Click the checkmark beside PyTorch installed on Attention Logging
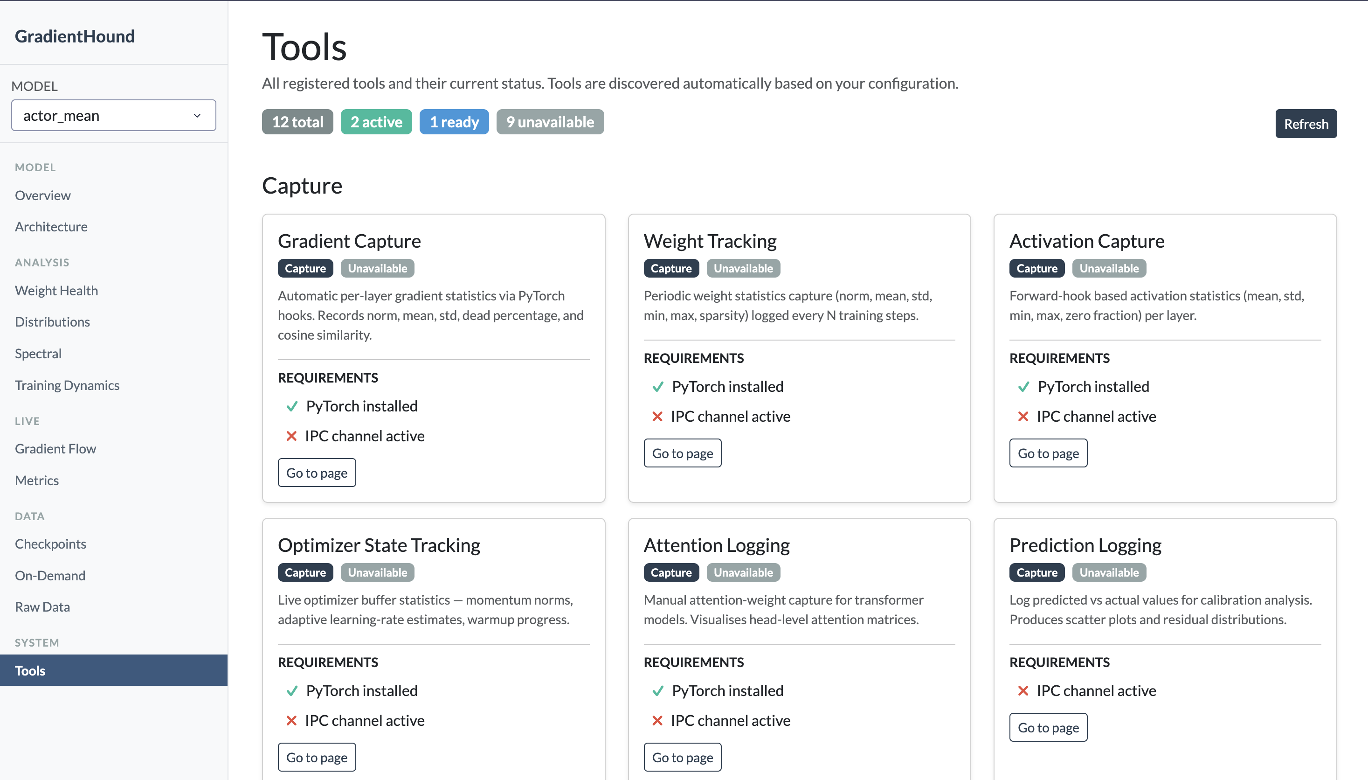Viewport: 1368px width, 780px height. click(x=658, y=690)
